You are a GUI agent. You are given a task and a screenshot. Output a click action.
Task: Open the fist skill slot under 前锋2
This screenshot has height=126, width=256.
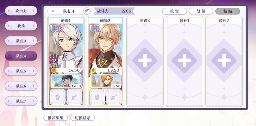click(97, 97)
